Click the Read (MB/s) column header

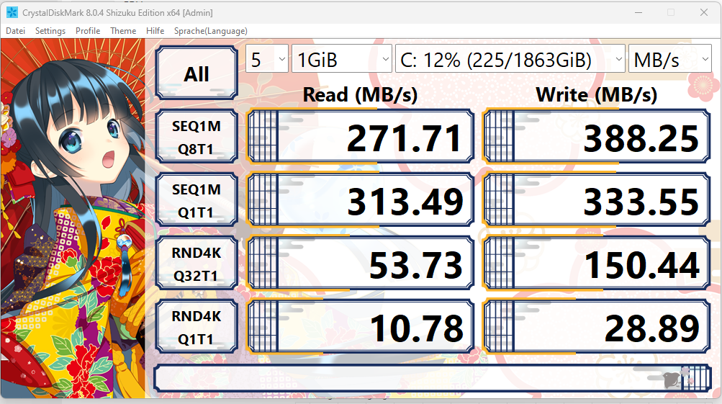(360, 95)
